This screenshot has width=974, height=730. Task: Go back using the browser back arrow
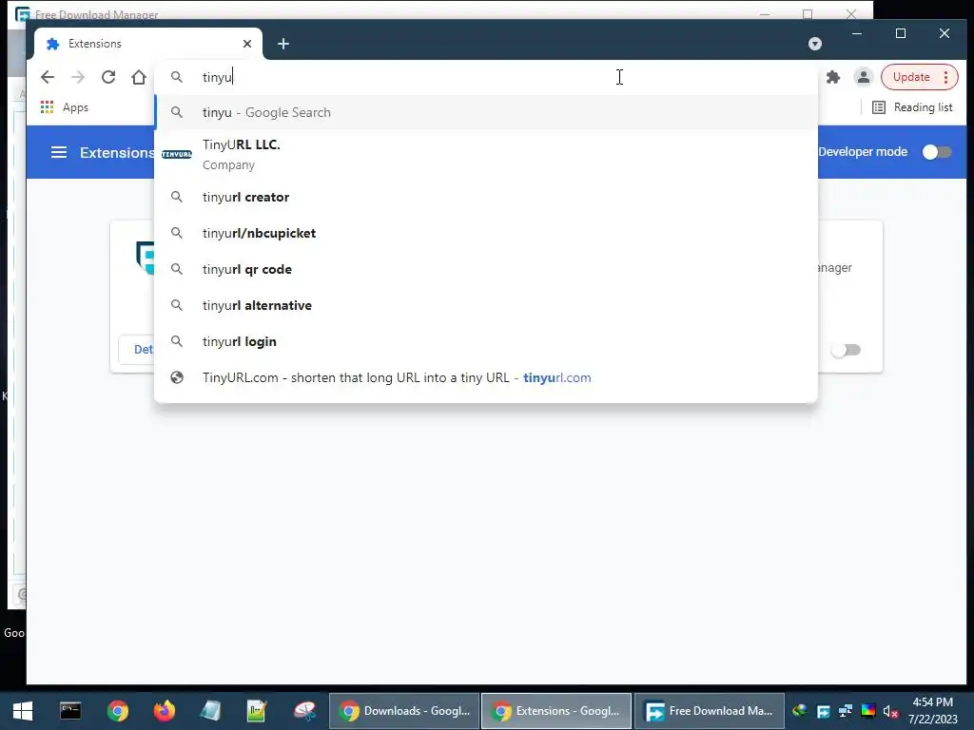[48, 77]
